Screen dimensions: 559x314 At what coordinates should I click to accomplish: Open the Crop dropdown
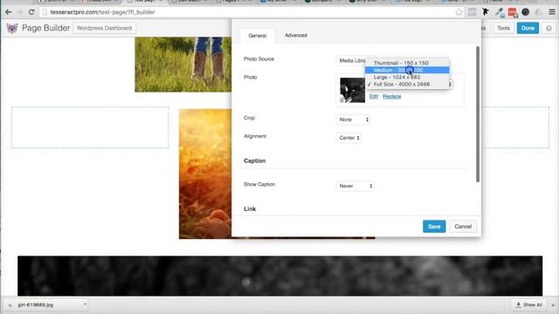click(353, 119)
